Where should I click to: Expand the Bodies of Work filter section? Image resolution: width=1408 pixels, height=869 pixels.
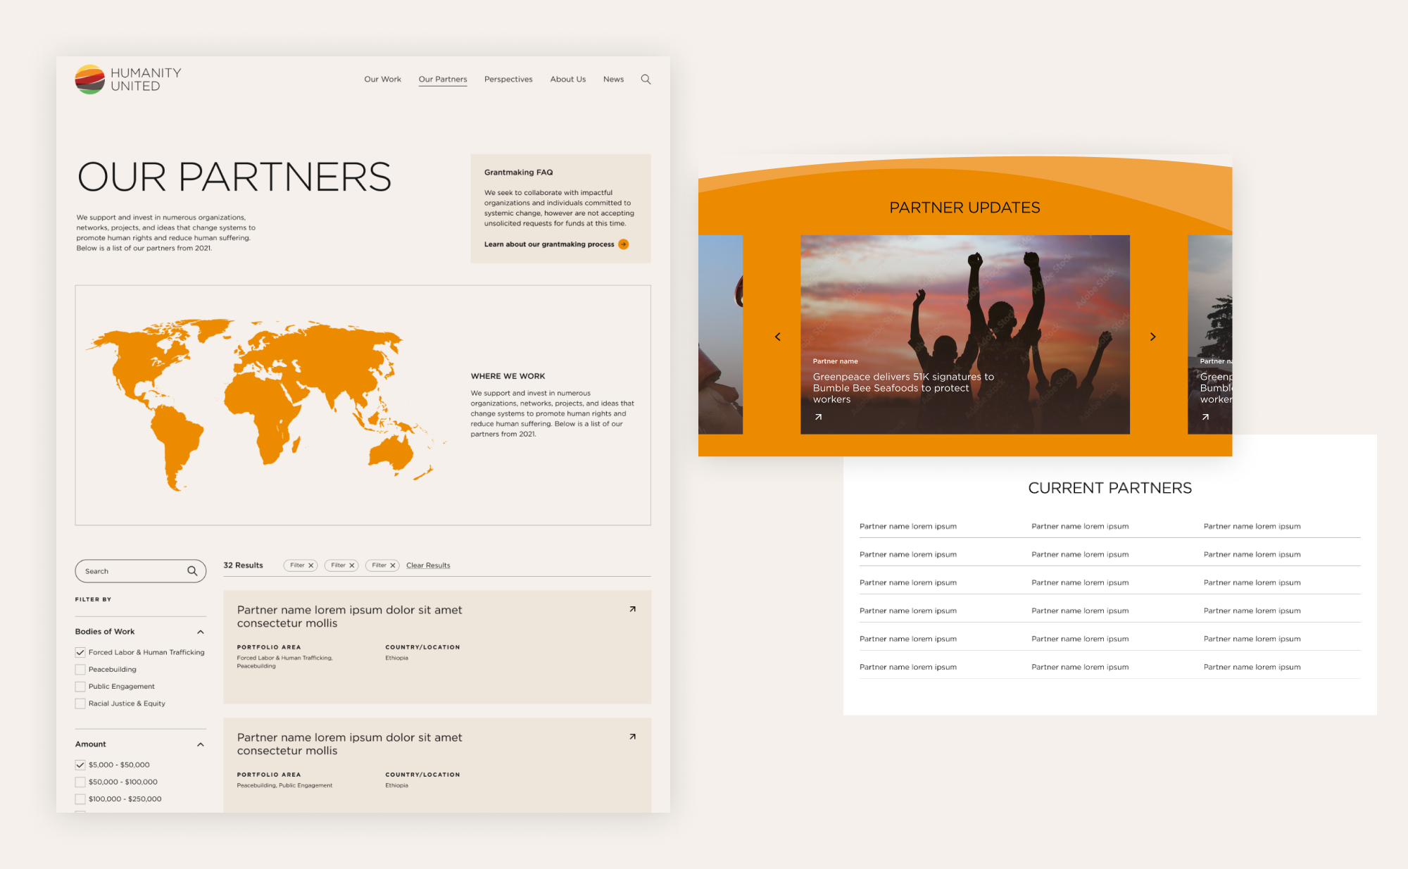pos(198,632)
